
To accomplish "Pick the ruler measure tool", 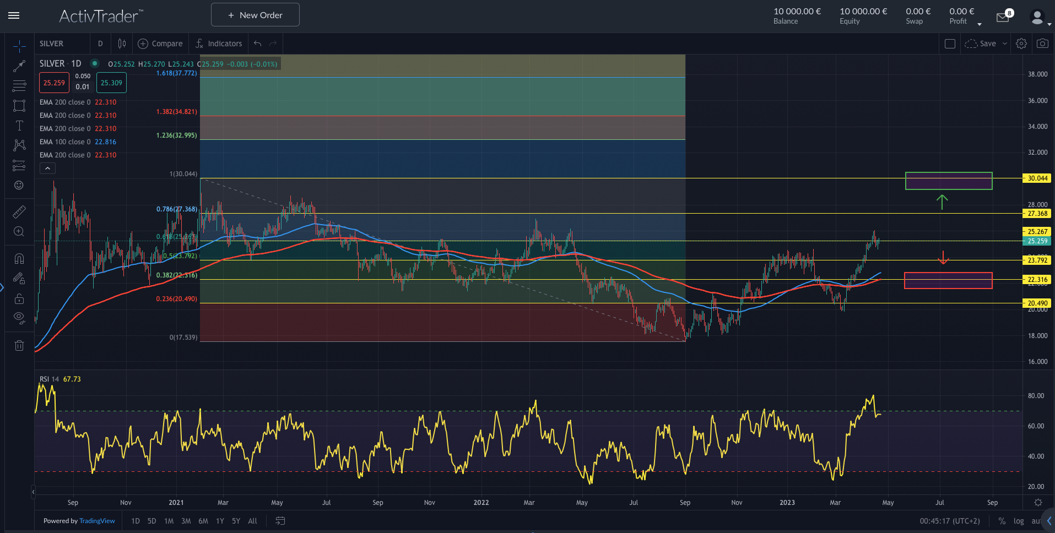I will tap(19, 212).
